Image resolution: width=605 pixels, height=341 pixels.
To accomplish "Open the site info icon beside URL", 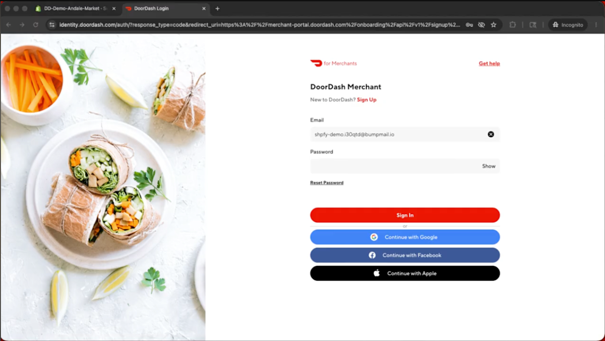I will point(51,25).
